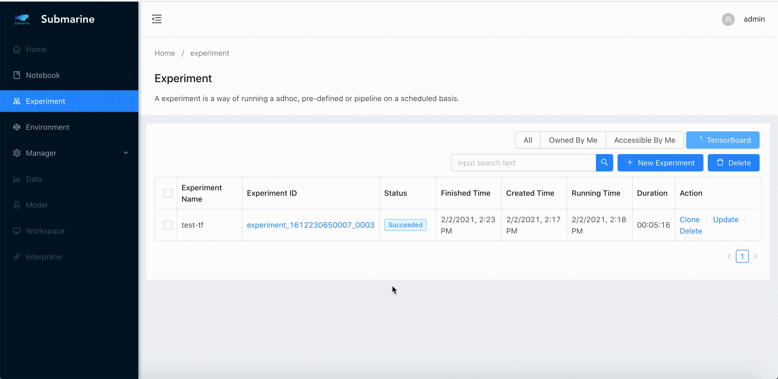The height and width of the screenshot is (379, 778).
Task: Open Notebook from sidebar icon
Action: point(17,75)
